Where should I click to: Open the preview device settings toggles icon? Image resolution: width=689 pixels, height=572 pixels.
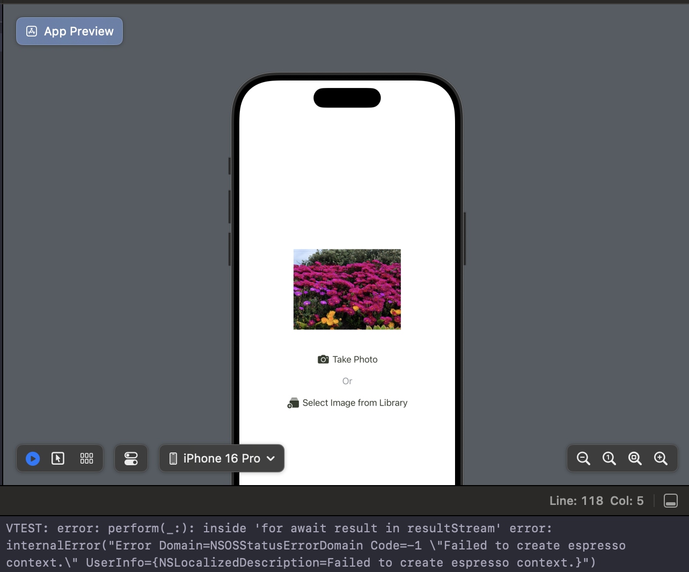coord(131,458)
